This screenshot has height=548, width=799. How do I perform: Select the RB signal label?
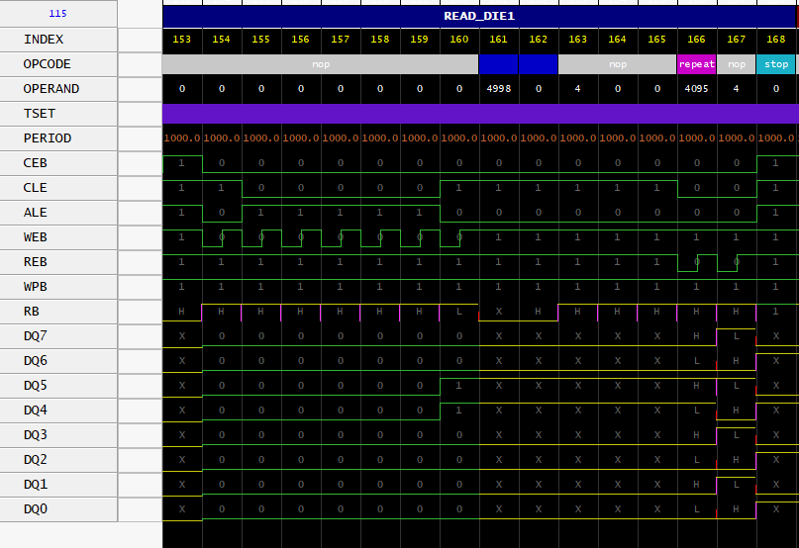pos(58,312)
